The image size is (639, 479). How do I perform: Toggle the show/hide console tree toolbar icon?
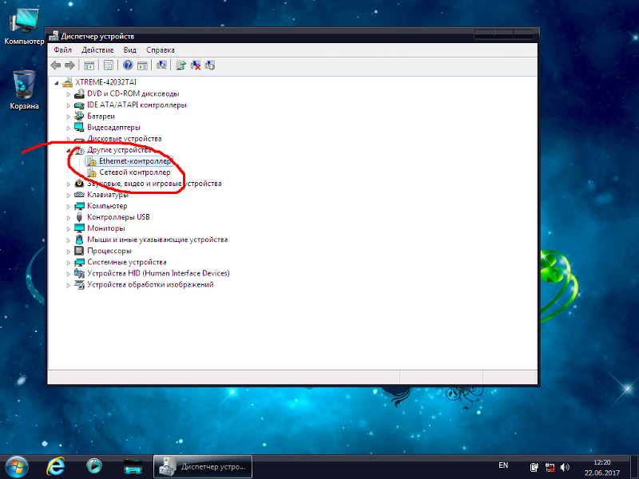point(89,65)
